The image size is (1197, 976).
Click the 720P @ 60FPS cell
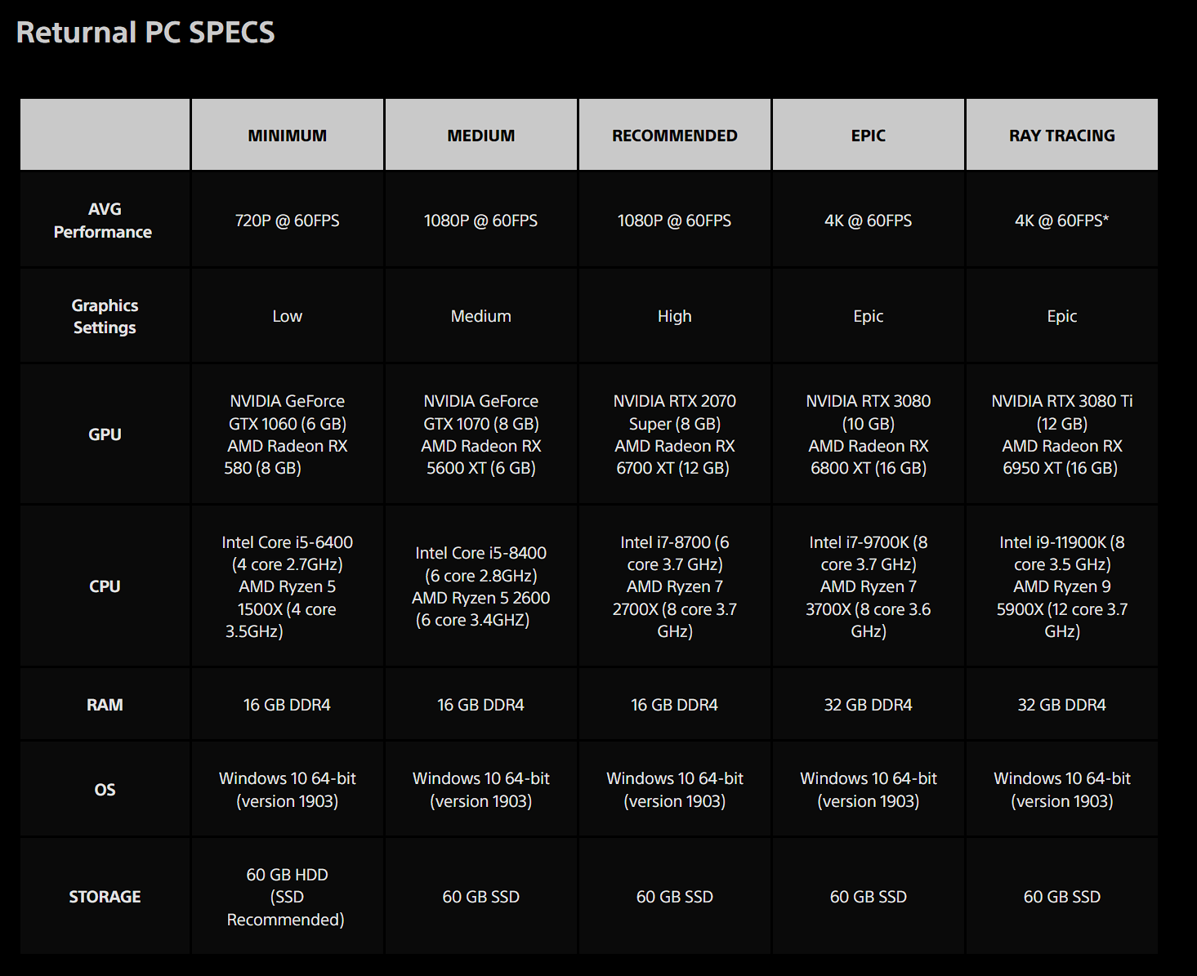pyautogui.click(x=287, y=221)
